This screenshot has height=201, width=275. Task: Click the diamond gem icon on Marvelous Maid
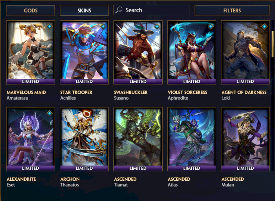tap(49, 27)
